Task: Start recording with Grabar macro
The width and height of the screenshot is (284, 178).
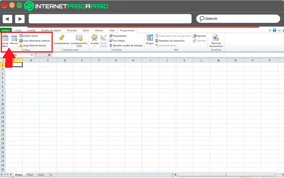Action: (29, 36)
